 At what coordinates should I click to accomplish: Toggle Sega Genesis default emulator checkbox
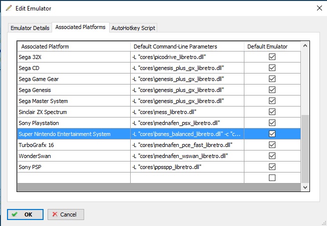(x=272, y=90)
